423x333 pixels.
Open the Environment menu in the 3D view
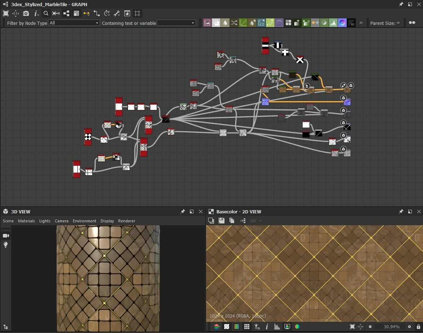coord(84,221)
